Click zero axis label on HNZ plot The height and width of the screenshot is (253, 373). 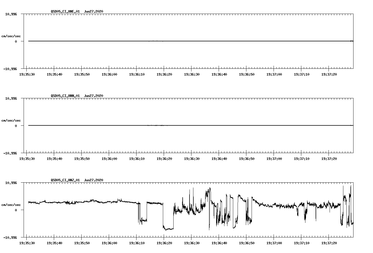tap(16, 210)
